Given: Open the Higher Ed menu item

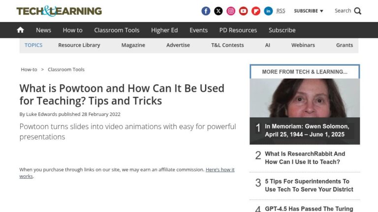Looking at the screenshot, I should 164,30.
